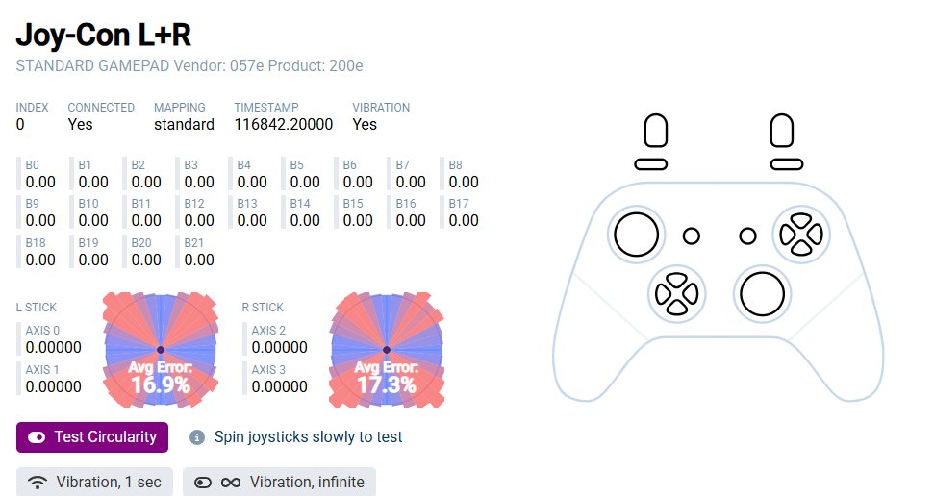This screenshot has height=496, width=934.
Task: Click the face buttons cluster on the diagram
Action: tap(800, 234)
